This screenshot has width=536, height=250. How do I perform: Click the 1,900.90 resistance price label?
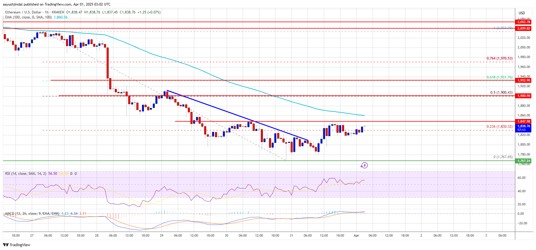(523, 96)
